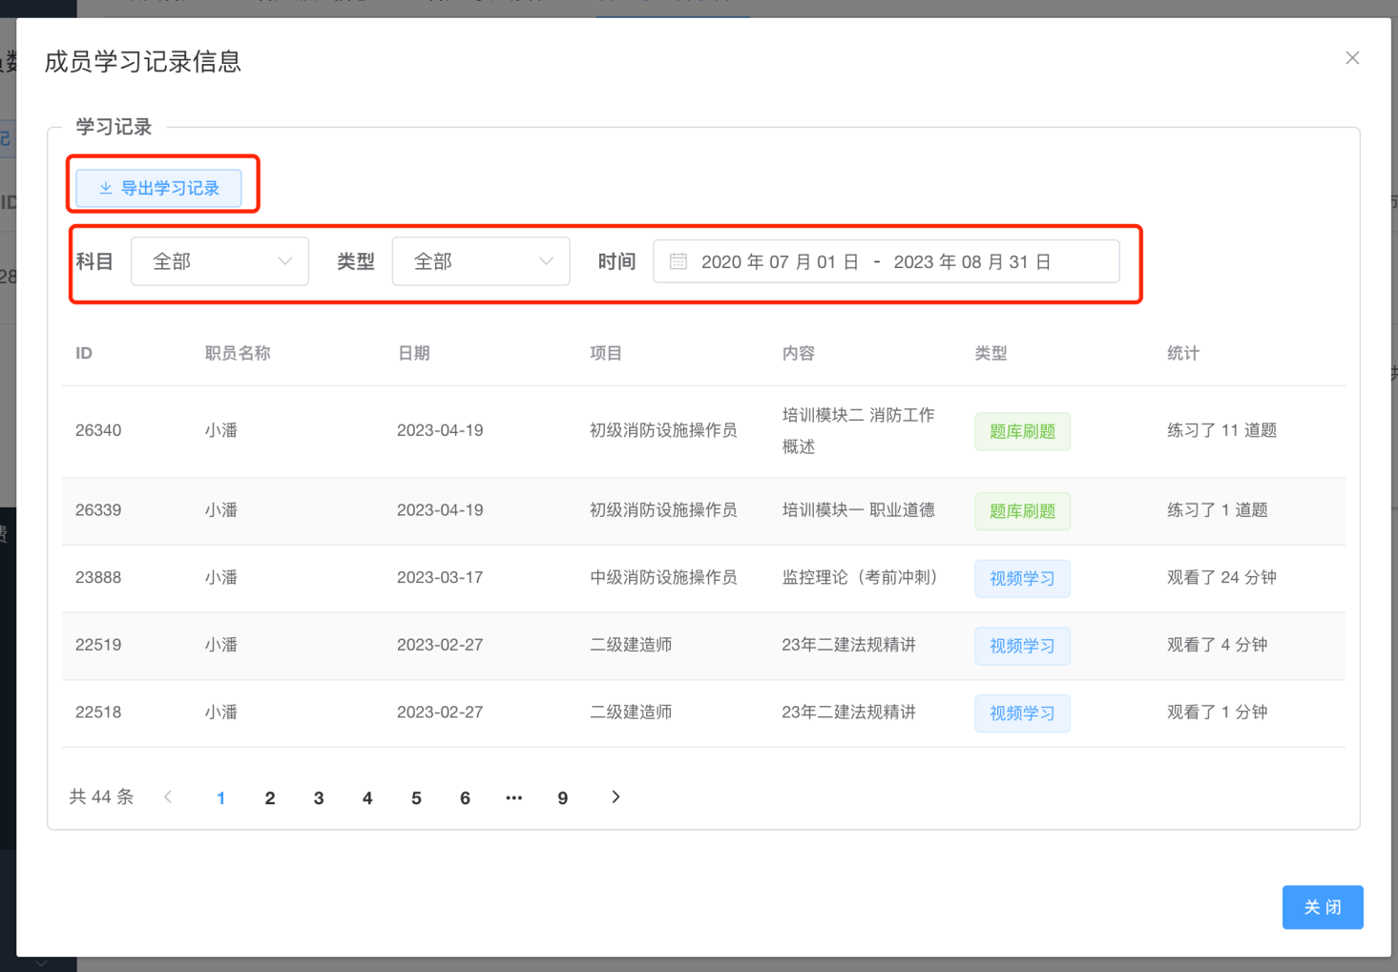Click the calendar icon in date range
The width and height of the screenshot is (1398, 972).
coord(678,261)
